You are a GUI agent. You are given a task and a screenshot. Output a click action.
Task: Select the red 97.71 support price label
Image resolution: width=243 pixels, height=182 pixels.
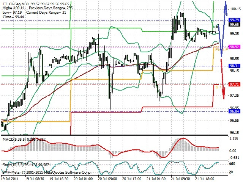click(x=234, y=84)
